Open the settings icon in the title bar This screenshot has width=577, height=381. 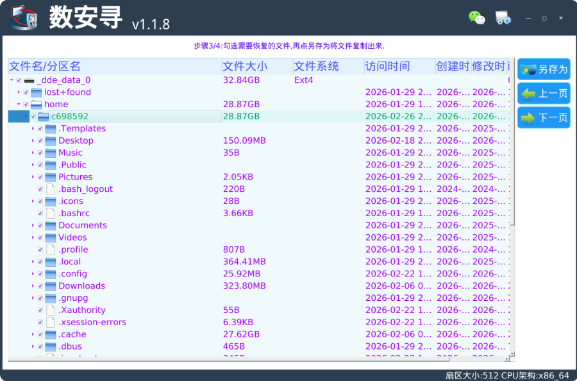pyautogui.click(x=503, y=18)
